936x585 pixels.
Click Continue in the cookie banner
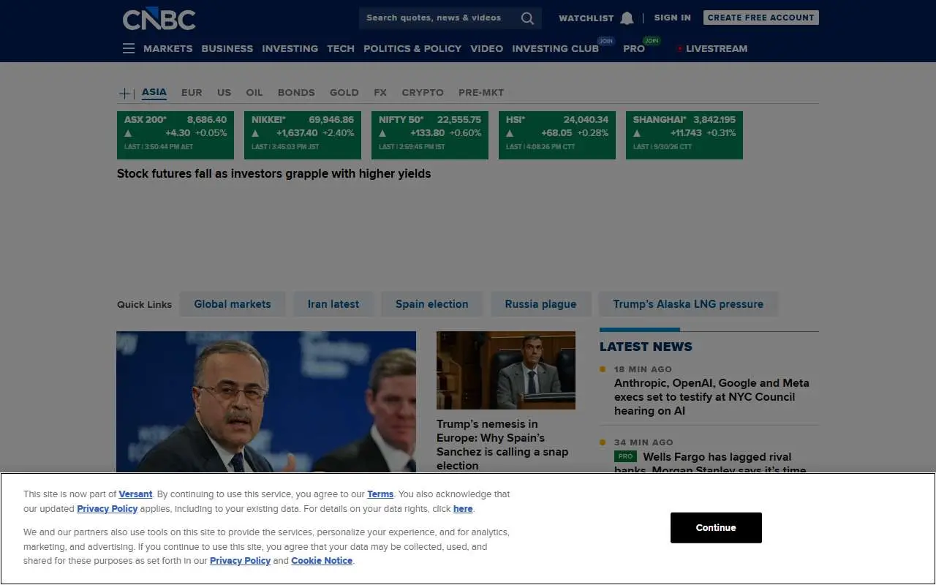716,528
